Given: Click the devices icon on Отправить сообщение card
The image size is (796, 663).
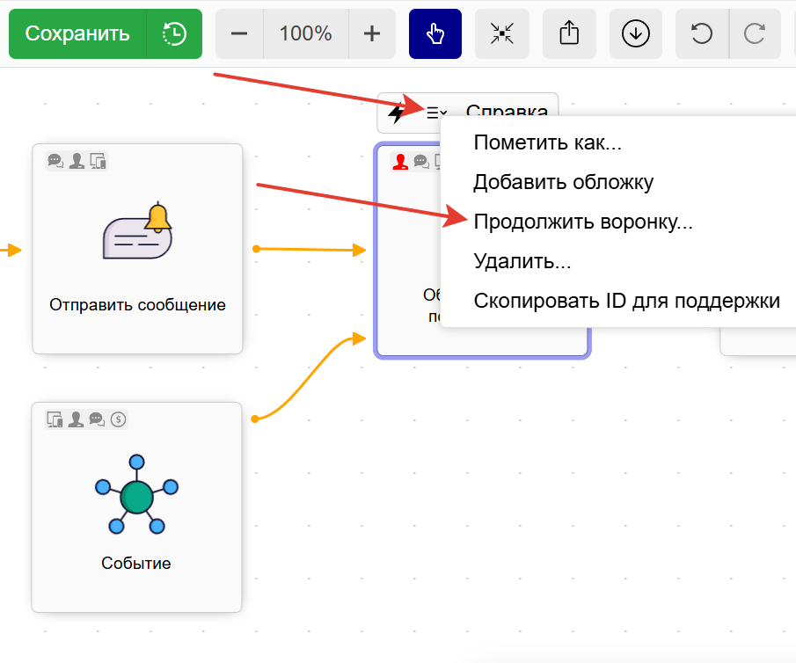Looking at the screenshot, I should pos(97,161).
